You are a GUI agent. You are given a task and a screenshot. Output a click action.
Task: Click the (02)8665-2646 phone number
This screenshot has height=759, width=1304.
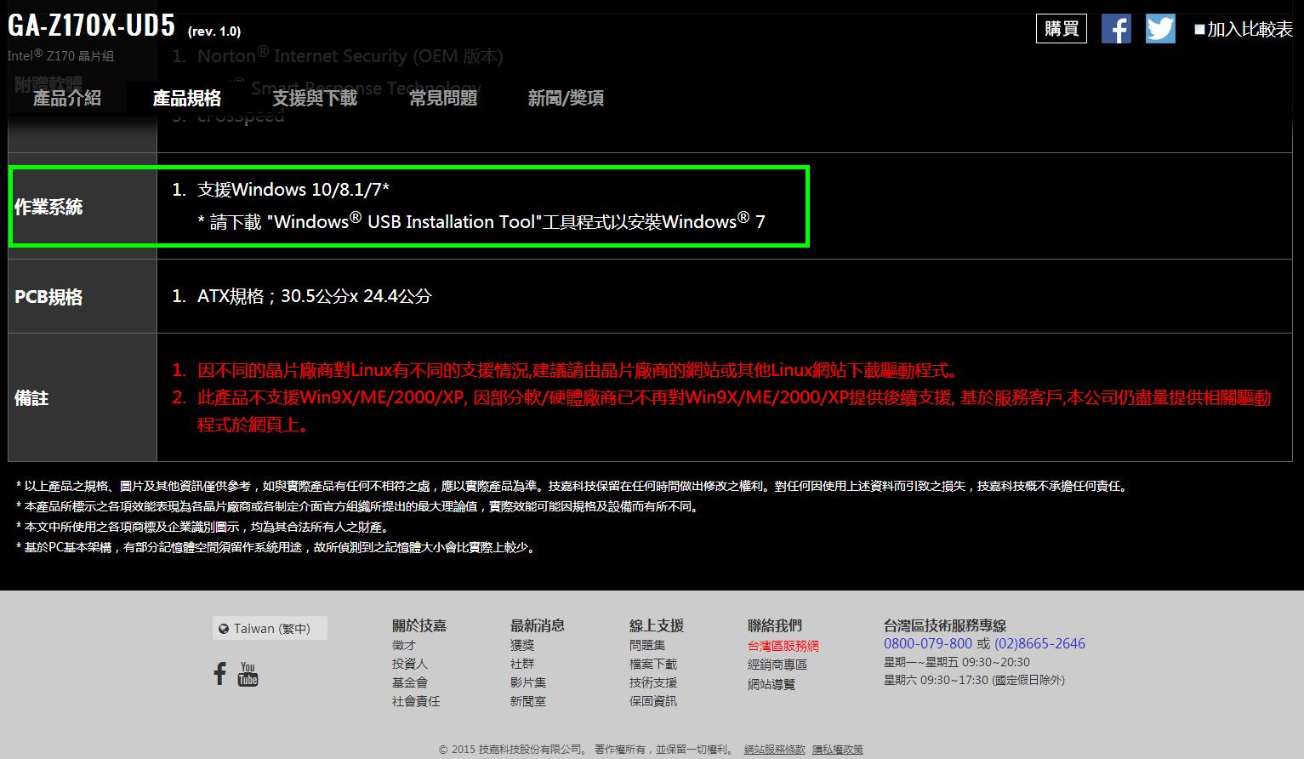coord(1039,643)
